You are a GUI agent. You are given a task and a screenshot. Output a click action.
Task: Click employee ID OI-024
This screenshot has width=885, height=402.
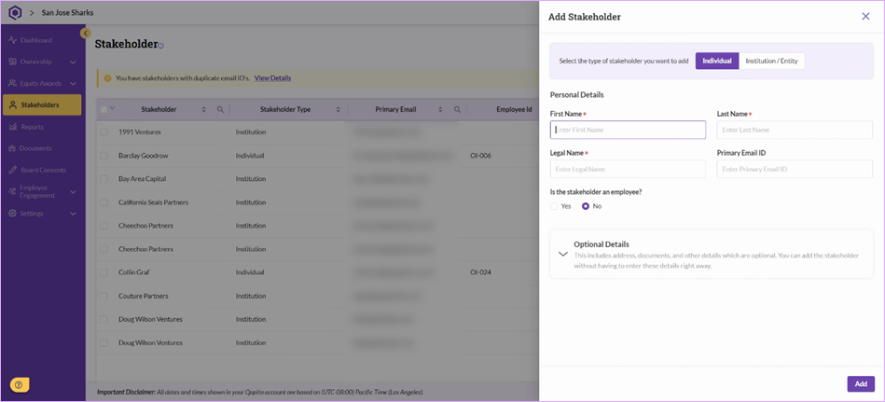click(x=480, y=272)
